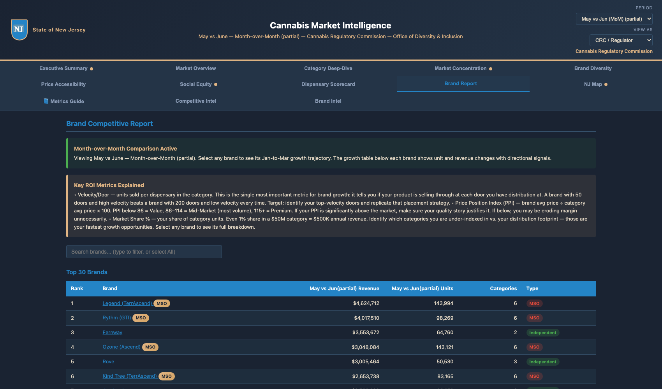662x389 pixels.
Task: Open the View As CRC / Regulator dropdown
Action: [x=621, y=40]
